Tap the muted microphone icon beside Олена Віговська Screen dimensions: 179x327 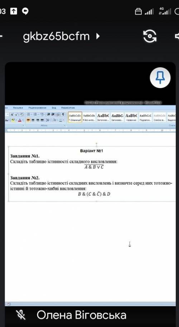pos(21,315)
